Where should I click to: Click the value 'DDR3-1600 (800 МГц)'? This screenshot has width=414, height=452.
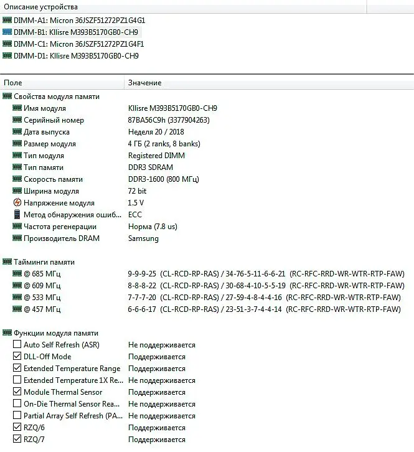coord(164,179)
